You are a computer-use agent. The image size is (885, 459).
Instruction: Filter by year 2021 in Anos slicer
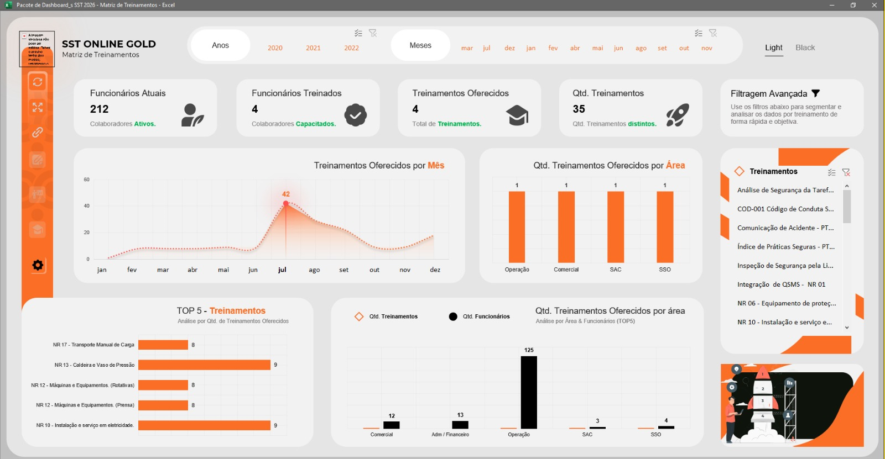[x=313, y=48]
